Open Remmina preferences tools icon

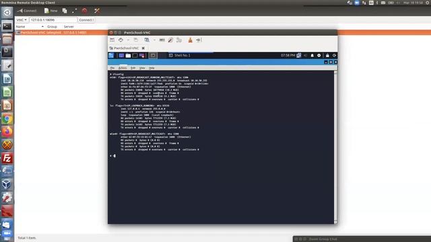tap(97, 11)
